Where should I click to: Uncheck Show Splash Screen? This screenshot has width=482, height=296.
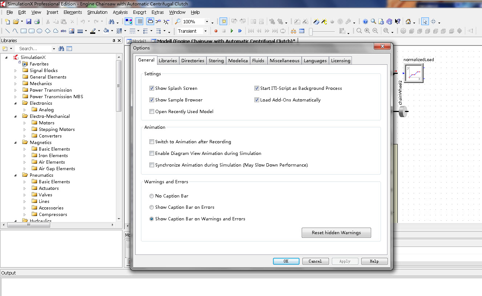coord(152,88)
